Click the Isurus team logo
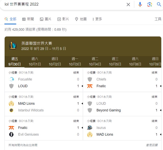Viewport: 163px width, 150px height. (x=90, y=128)
